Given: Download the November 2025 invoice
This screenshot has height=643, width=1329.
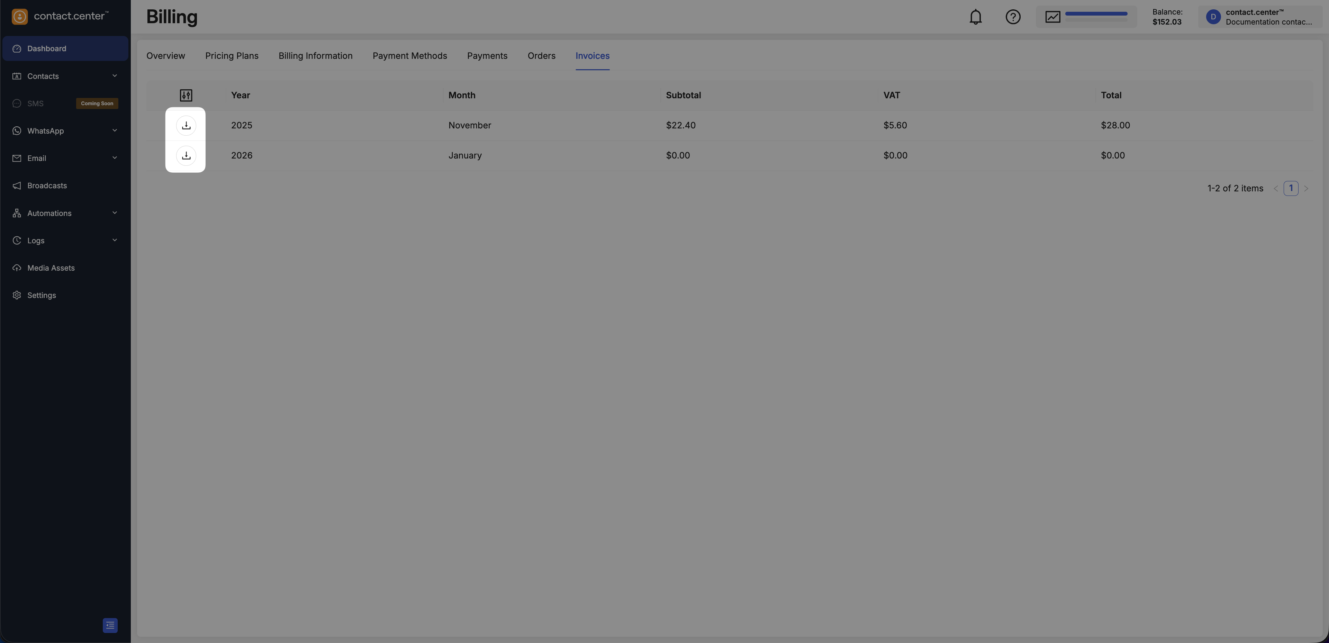Looking at the screenshot, I should [x=186, y=125].
